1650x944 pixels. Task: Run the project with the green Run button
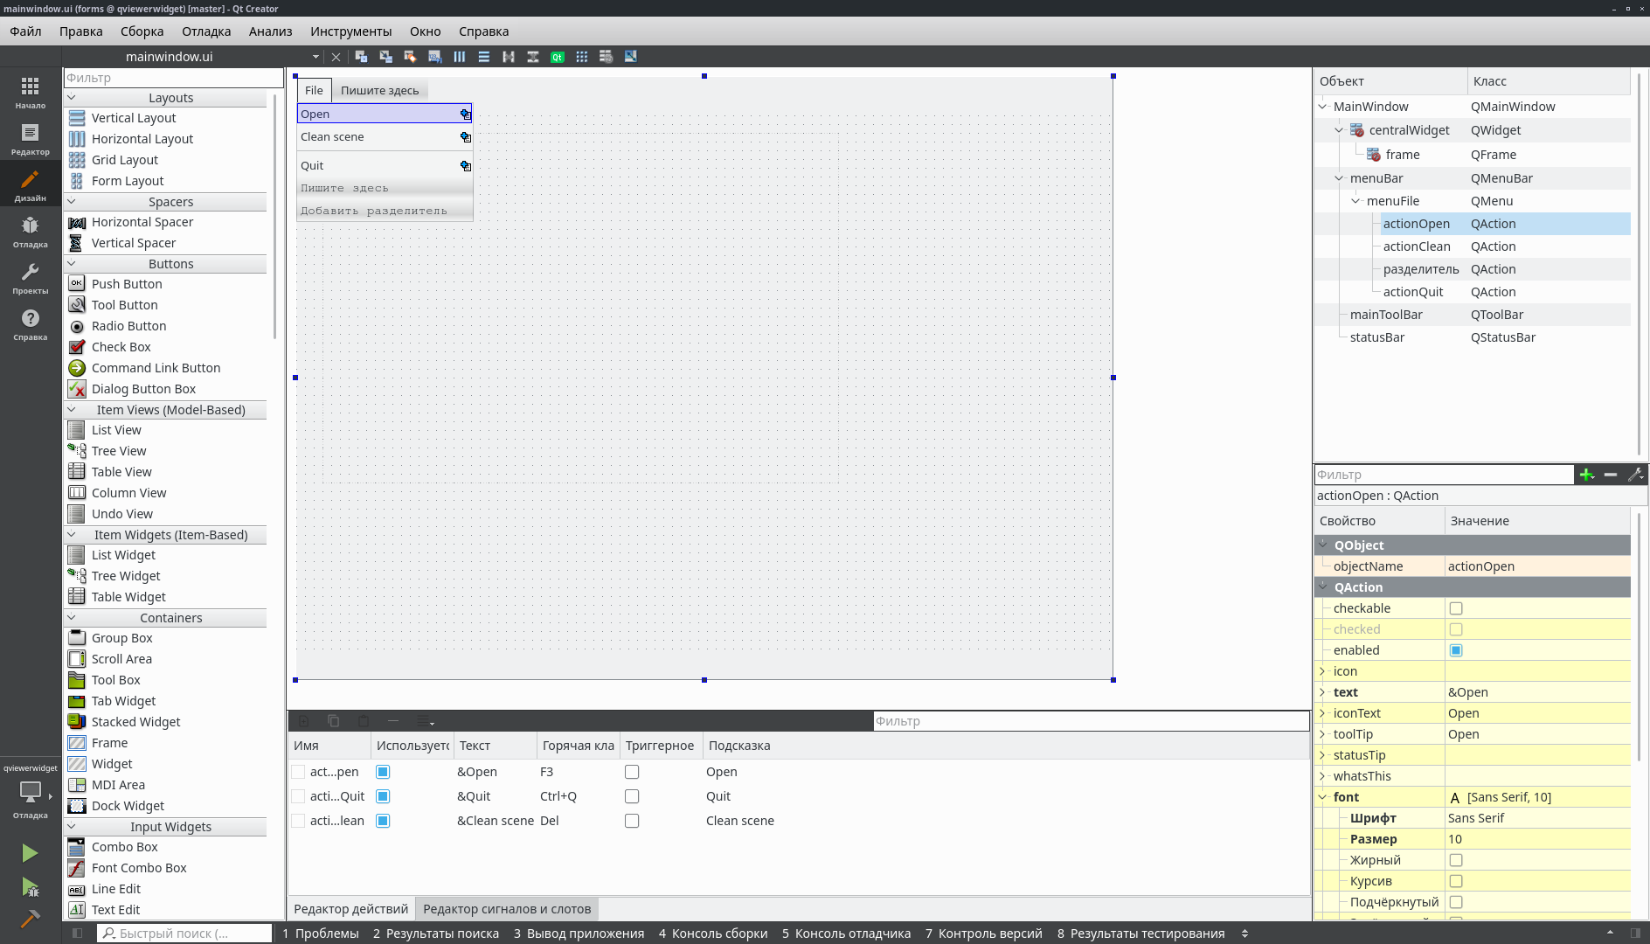pyautogui.click(x=29, y=852)
